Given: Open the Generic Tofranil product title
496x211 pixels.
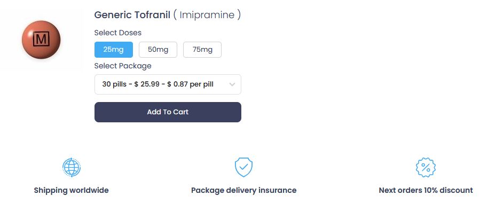Looking at the screenshot, I should point(132,15).
